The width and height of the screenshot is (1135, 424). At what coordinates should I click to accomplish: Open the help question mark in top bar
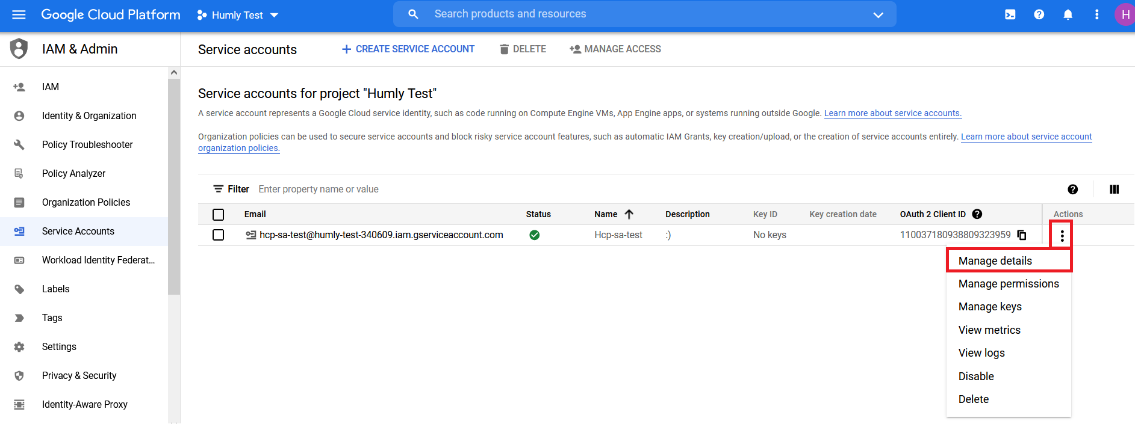(x=1039, y=14)
